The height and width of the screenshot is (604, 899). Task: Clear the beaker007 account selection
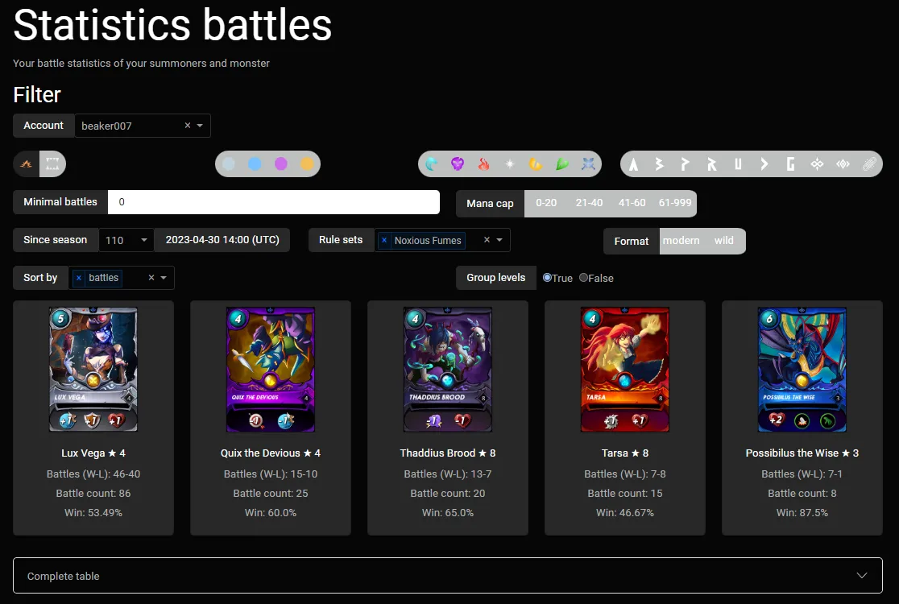(188, 126)
